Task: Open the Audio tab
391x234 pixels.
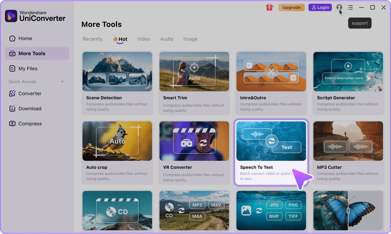Action: point(167,39)
